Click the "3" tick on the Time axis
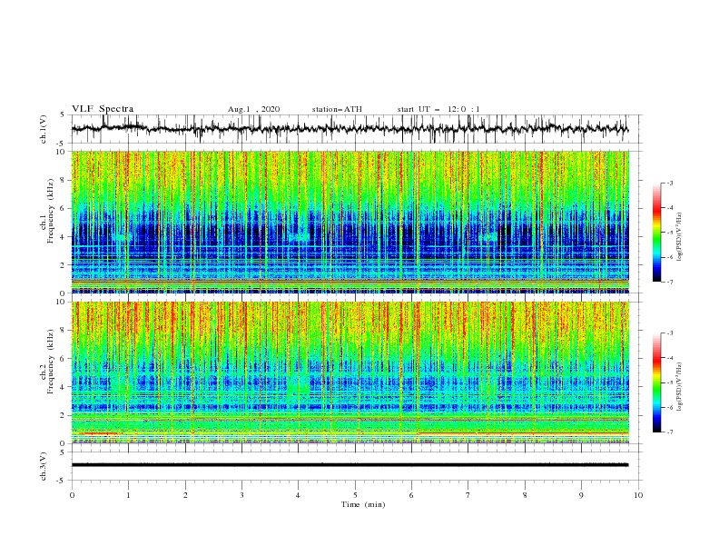Viewport: 719px width, 556px height. coord(241,495)
